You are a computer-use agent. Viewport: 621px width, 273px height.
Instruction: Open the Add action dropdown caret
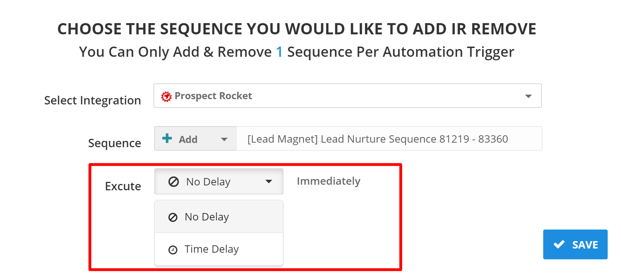tap(224, 139)
